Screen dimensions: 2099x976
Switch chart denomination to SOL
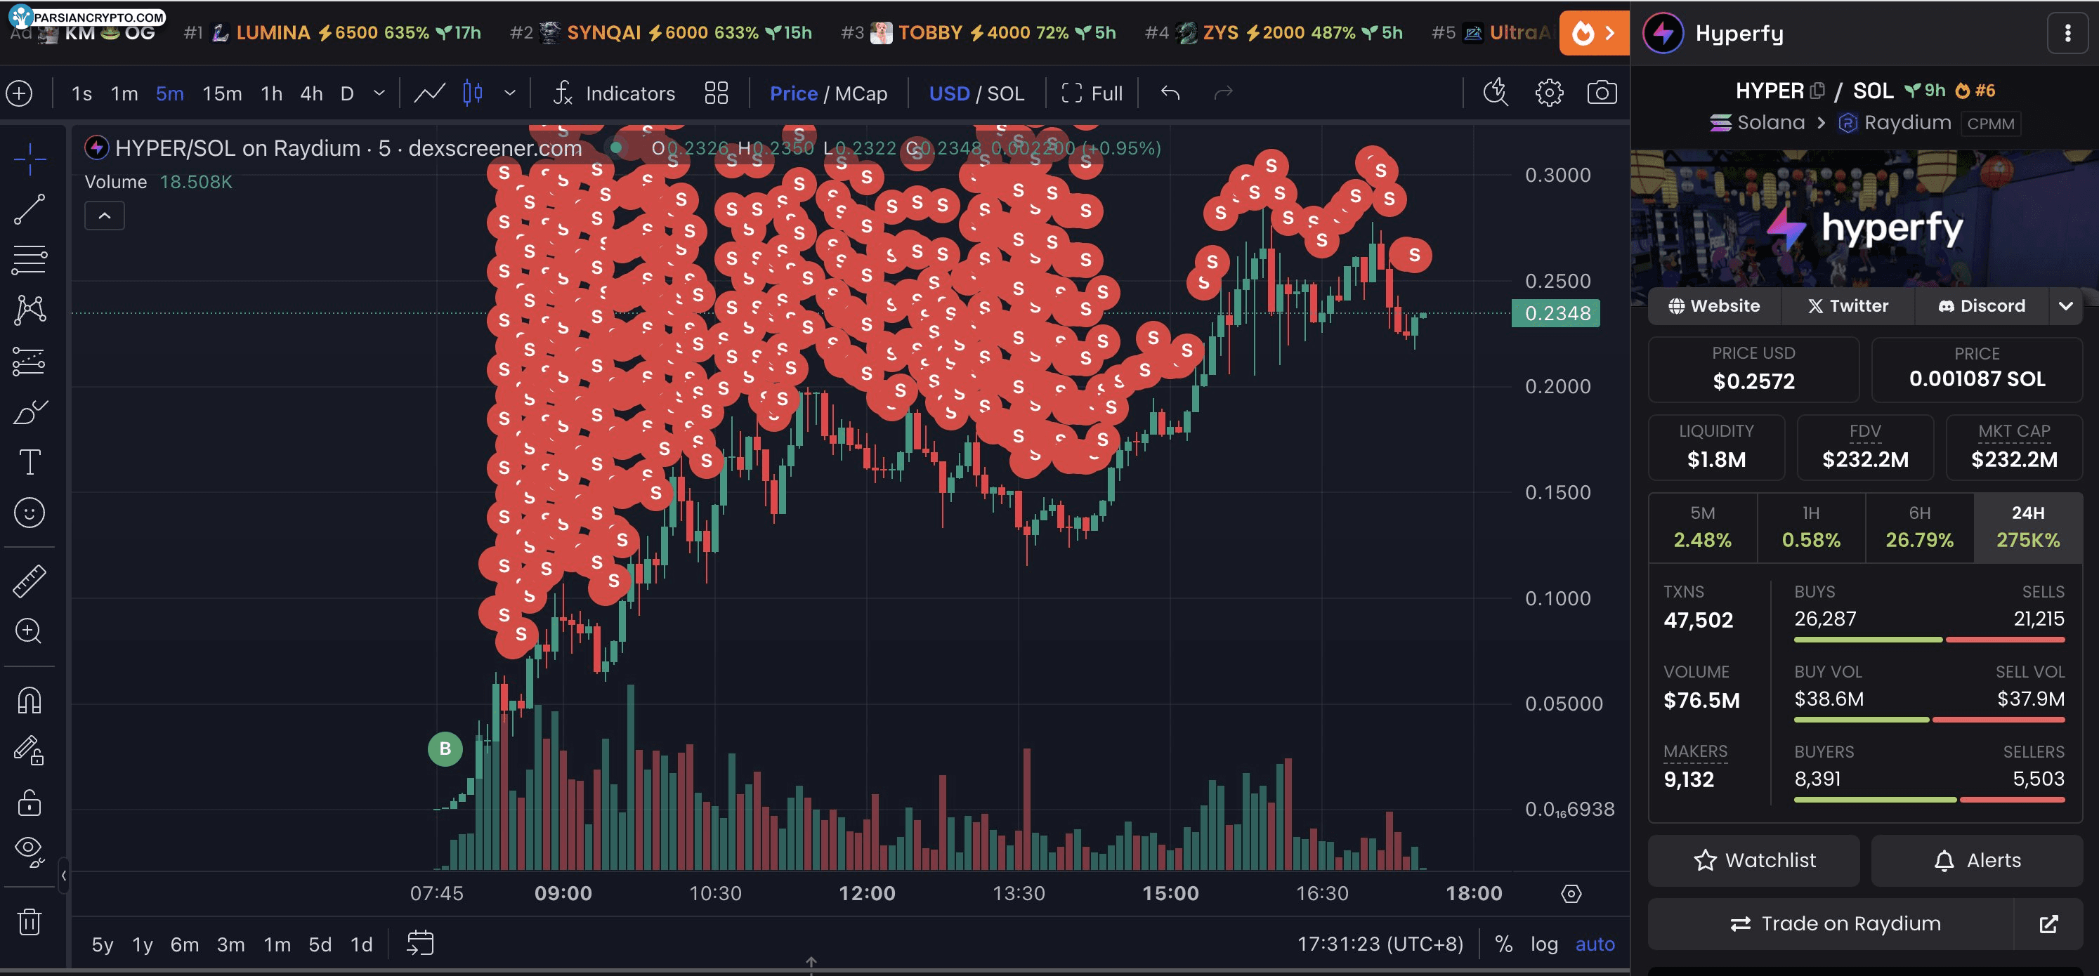(x=1005, y=93)
